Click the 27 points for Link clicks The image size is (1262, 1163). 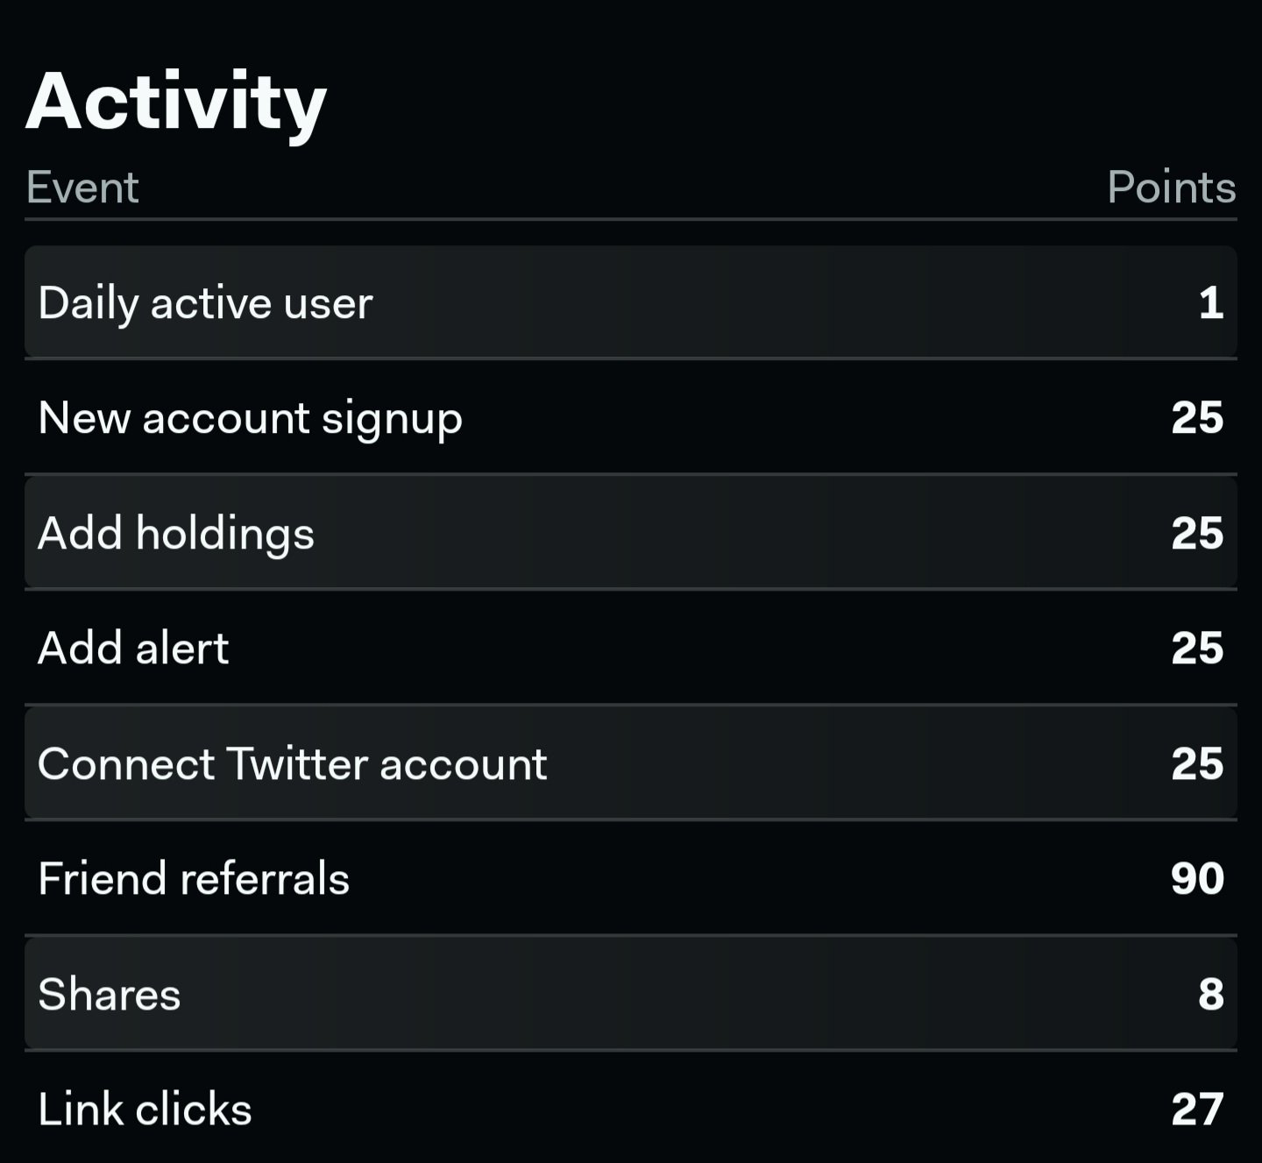point(1197,1109)
